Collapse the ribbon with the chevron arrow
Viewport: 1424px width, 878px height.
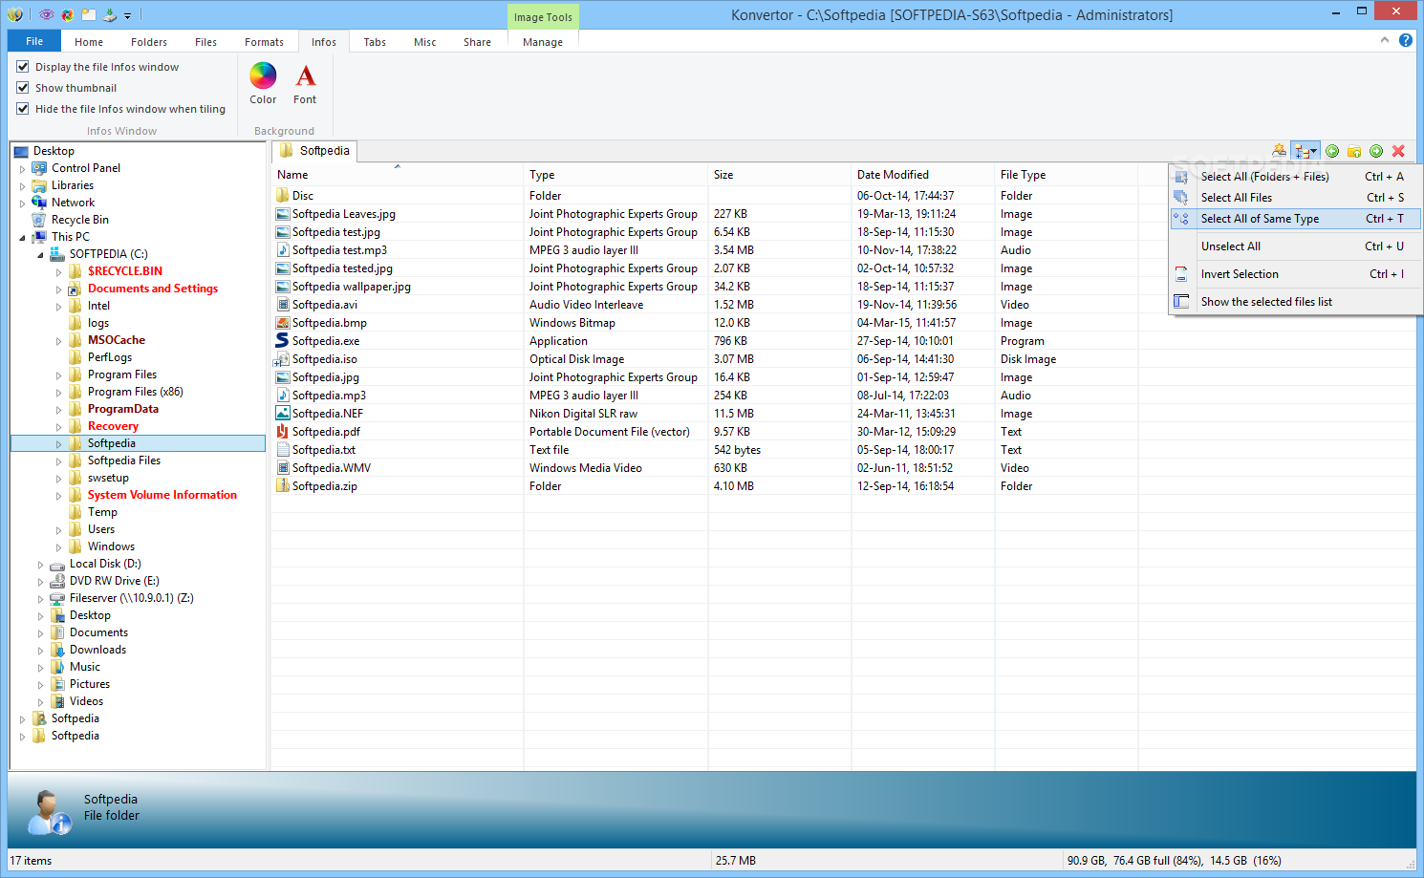(1385, 40)
